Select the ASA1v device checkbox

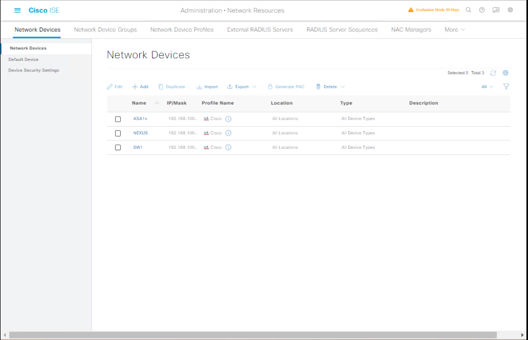118,119
